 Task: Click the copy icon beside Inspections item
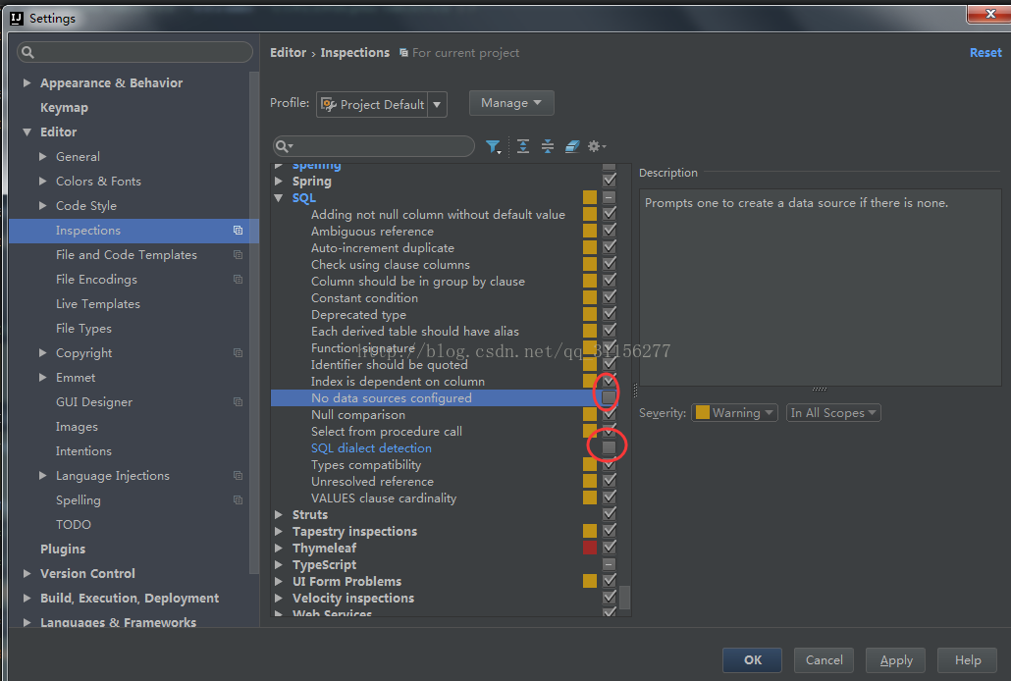pyautogui.click(x=238, y=231)
